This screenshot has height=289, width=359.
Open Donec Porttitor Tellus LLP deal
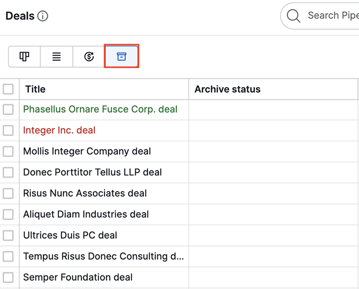[x=92, y=172]
